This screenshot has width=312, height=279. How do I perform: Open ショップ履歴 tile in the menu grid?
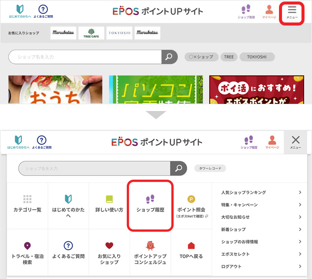[x=150, y=205]
